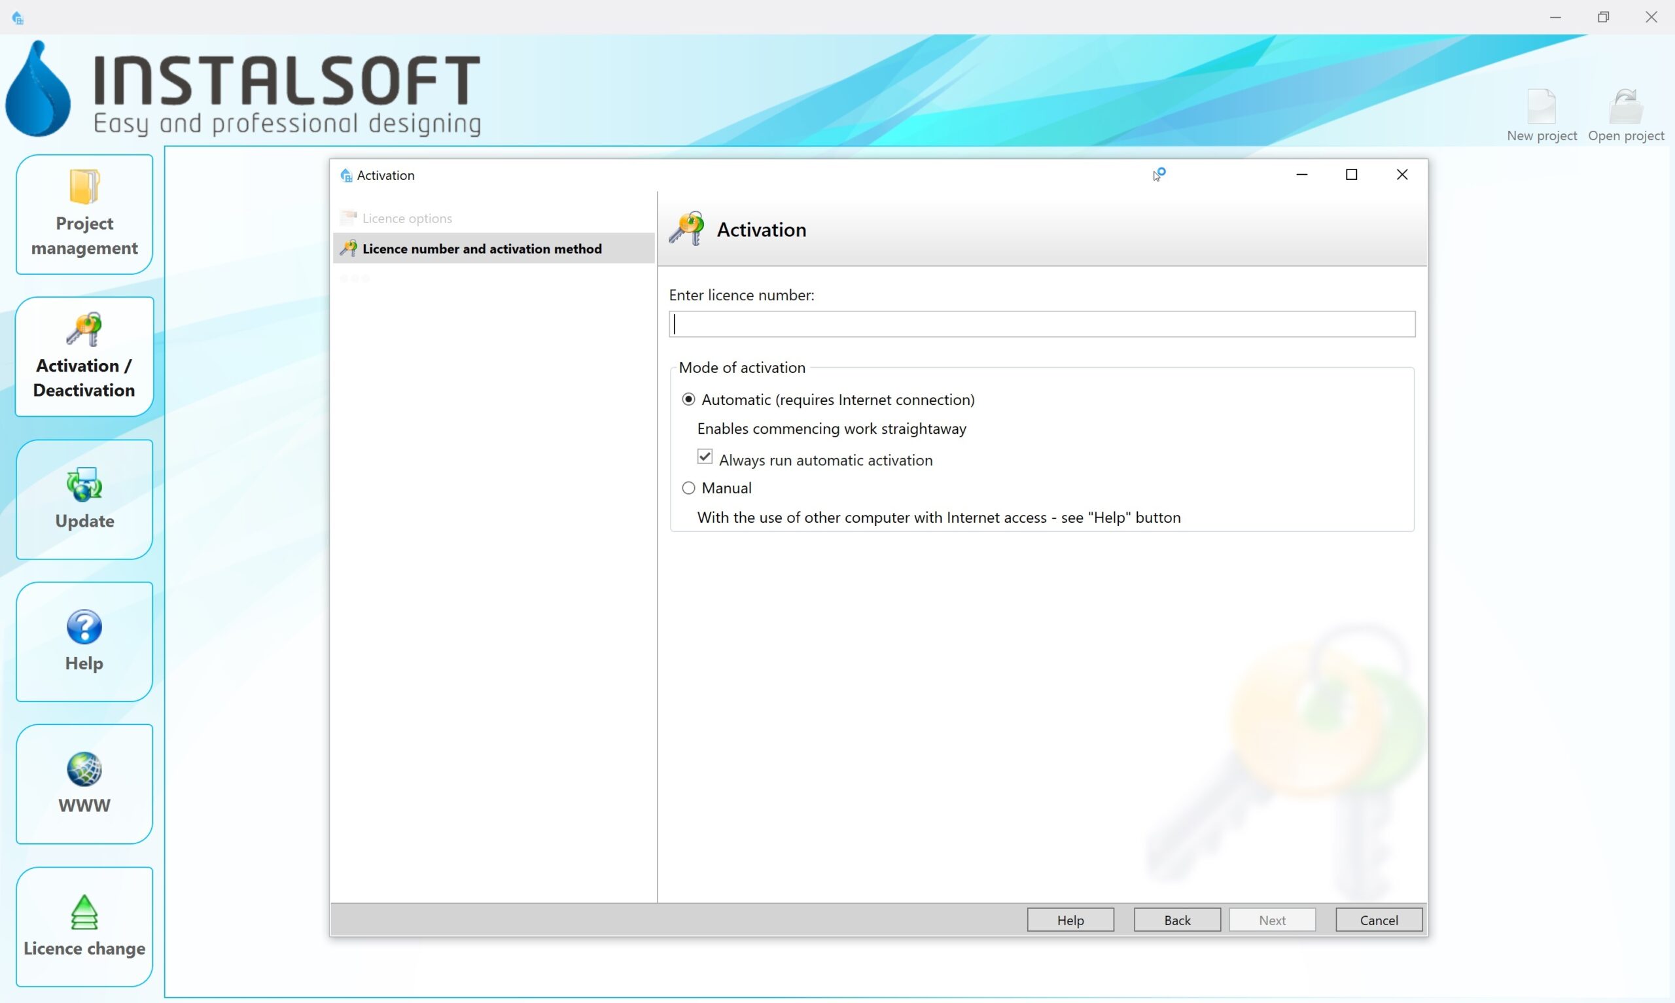This screenshot has height=1003, width=1675.
Task: Click the Help button in dialog footer
Action: [1070, 920]
